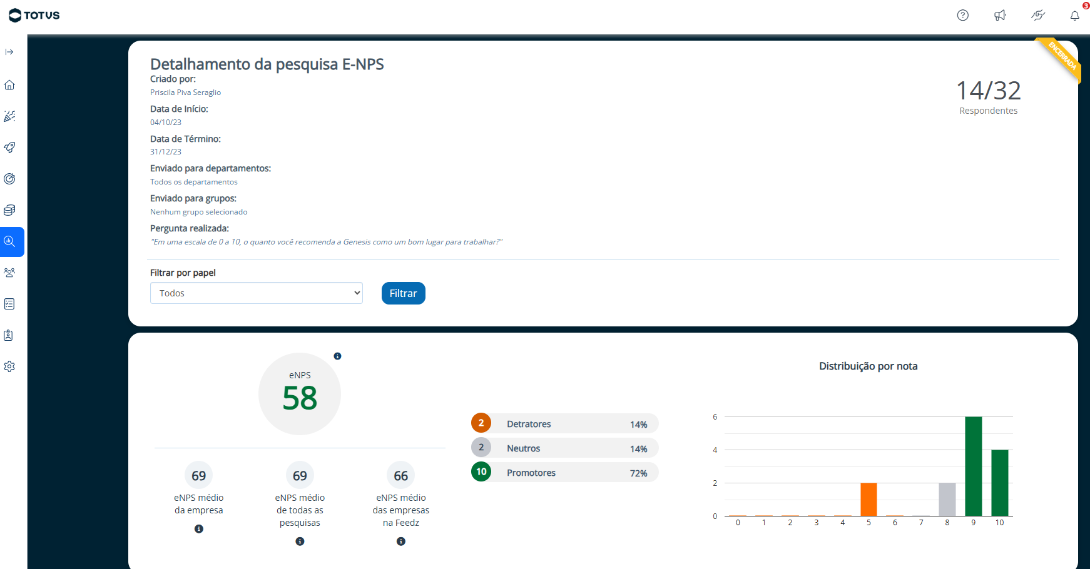
Task: Go to the Home page icon
Action: [x=9, y=85]
